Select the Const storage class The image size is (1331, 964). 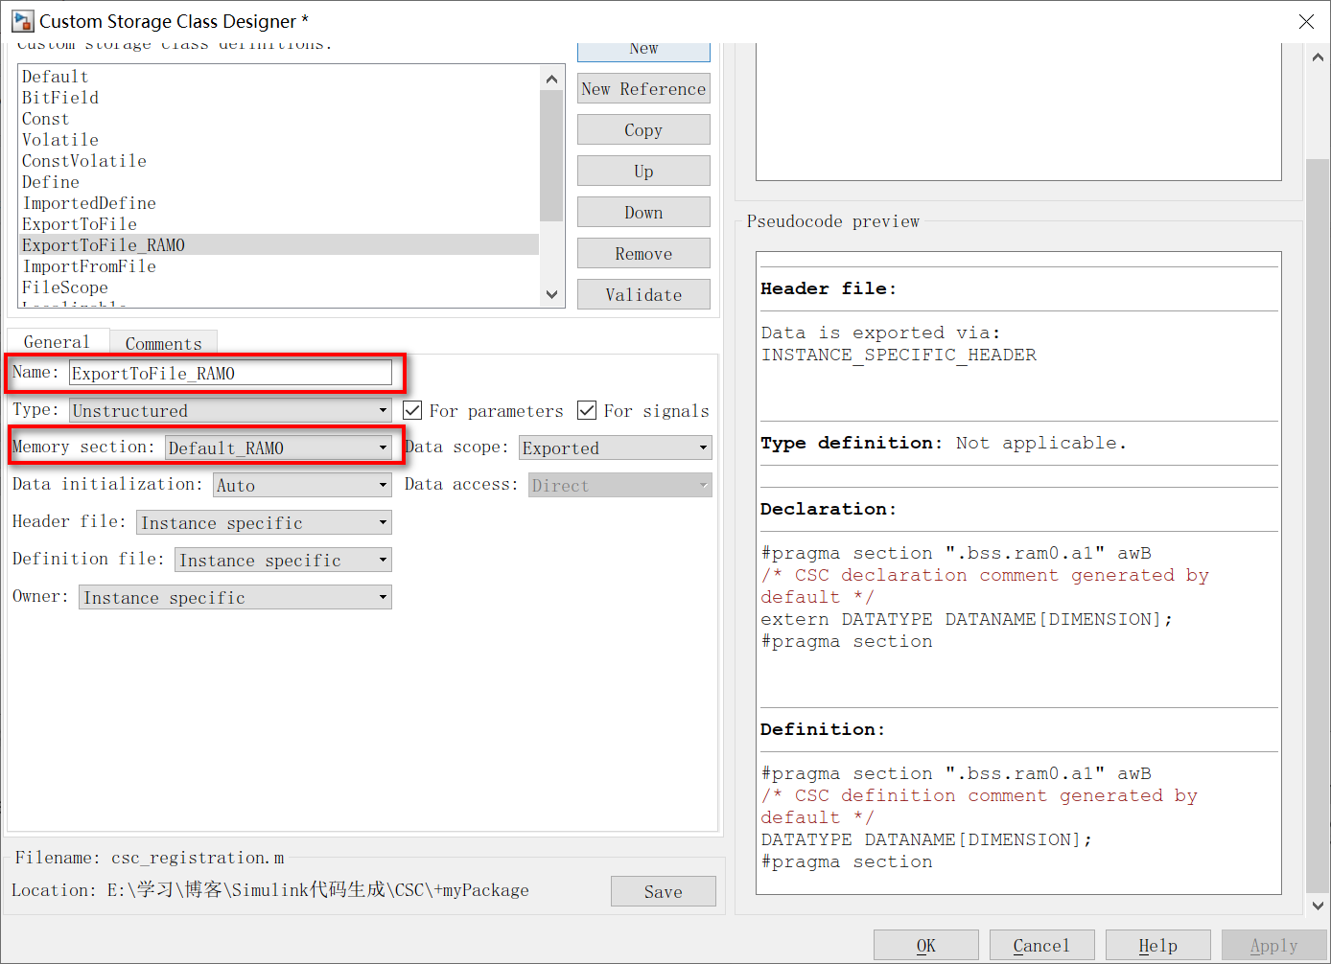coord(44,118)
